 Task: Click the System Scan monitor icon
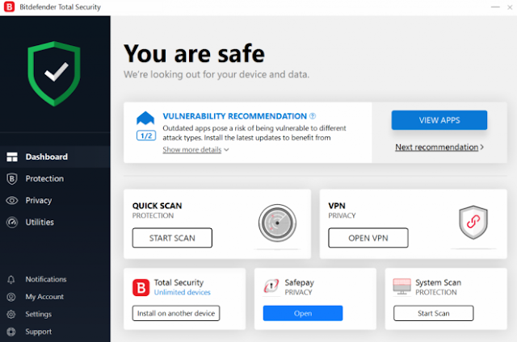[x=402, y=286]
